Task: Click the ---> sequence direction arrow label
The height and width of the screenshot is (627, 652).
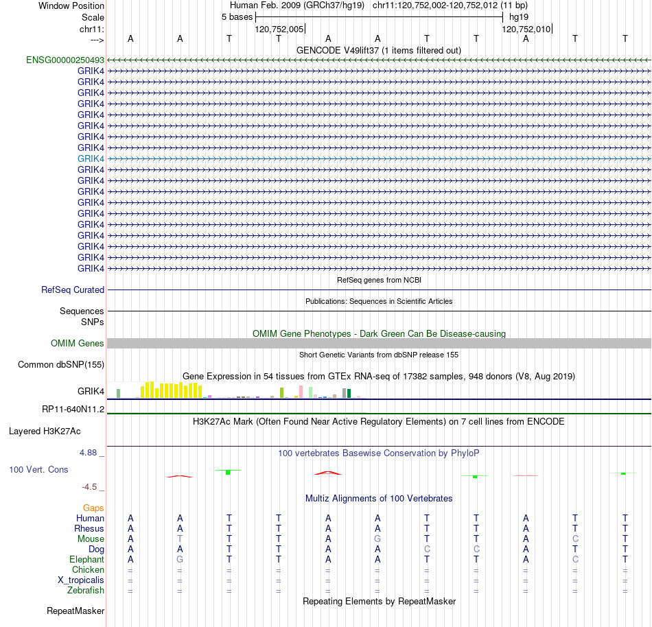Action: 97,40
